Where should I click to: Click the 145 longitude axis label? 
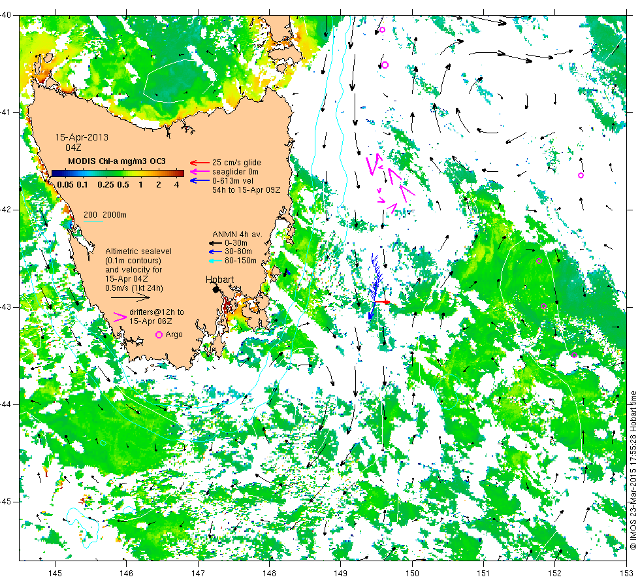[55, 574]
